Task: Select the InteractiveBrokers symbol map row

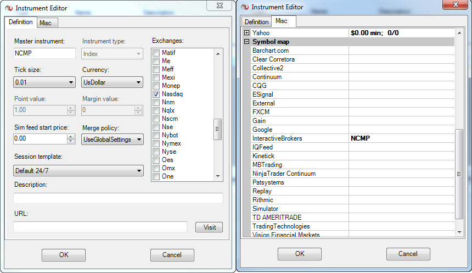Action: [x=352, y=138]
